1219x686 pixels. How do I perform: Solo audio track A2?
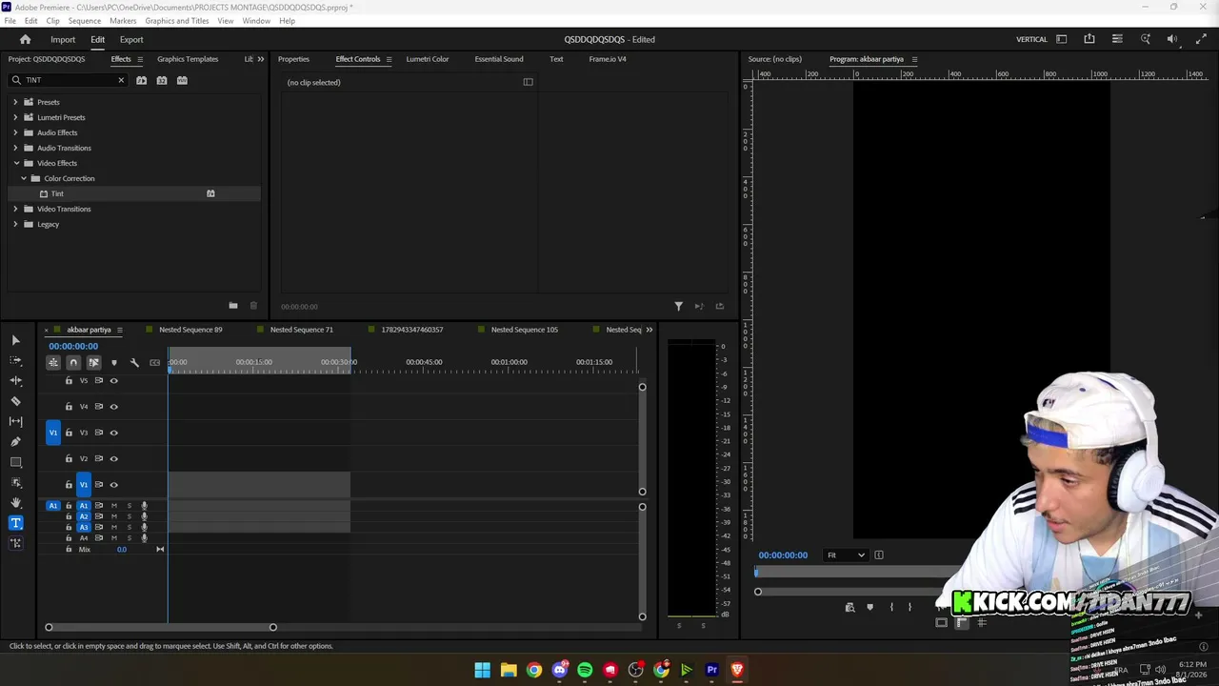pyautogui.click(x=130, y=516)
